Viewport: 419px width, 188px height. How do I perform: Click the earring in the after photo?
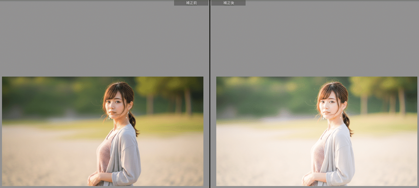click(x=341, y=115)
